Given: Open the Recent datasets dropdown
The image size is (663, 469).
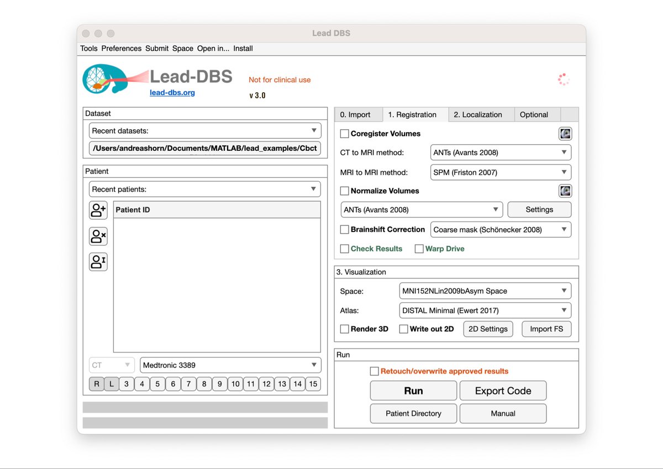Looking at the screenshot, I should pyautogui.click(x=205, y=131).
